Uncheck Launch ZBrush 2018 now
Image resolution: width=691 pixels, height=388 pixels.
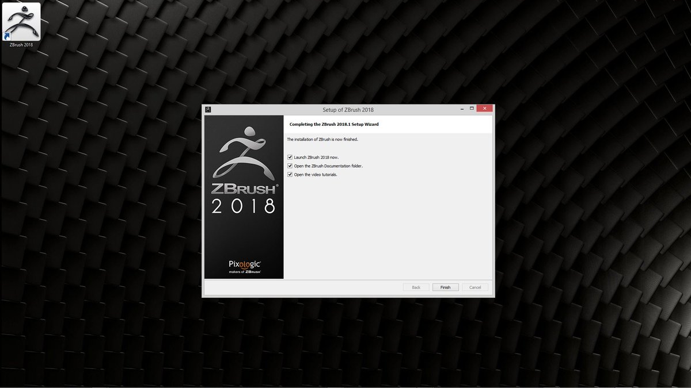click(290, 157)
